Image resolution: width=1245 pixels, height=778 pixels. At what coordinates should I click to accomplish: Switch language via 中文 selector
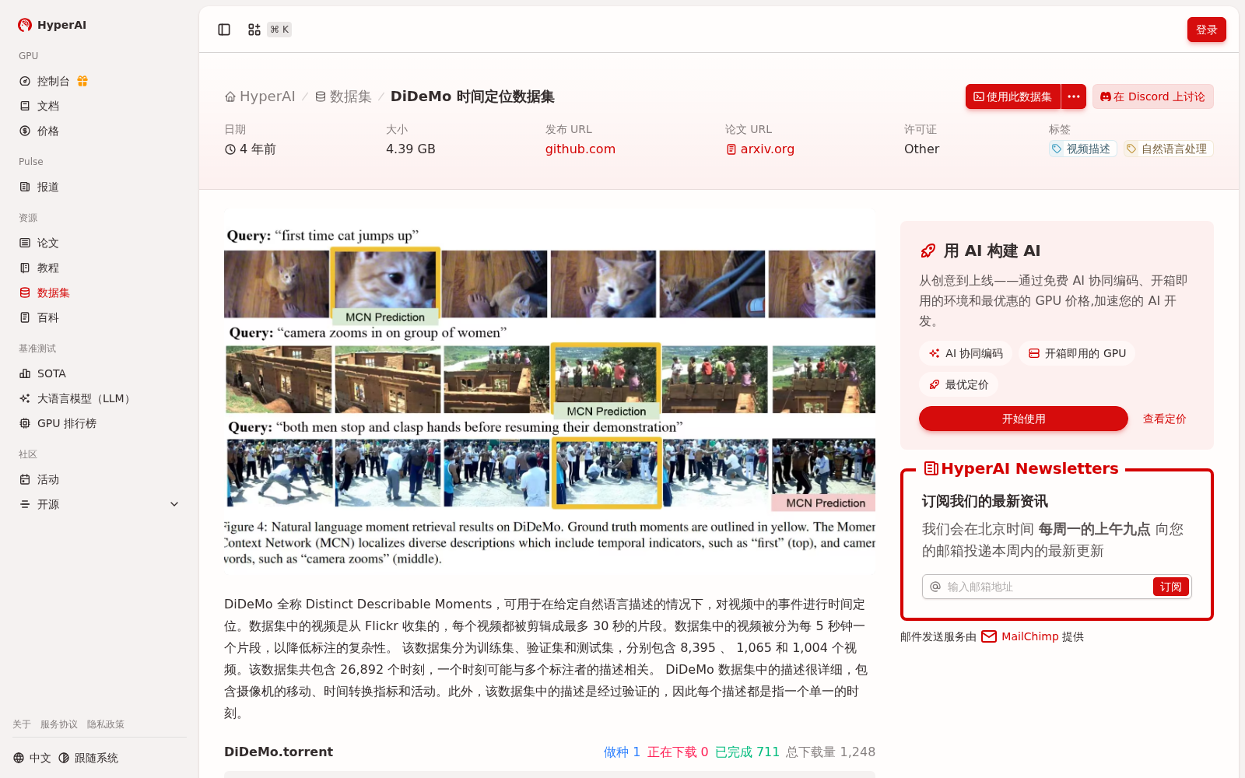[x=32, y=758]
